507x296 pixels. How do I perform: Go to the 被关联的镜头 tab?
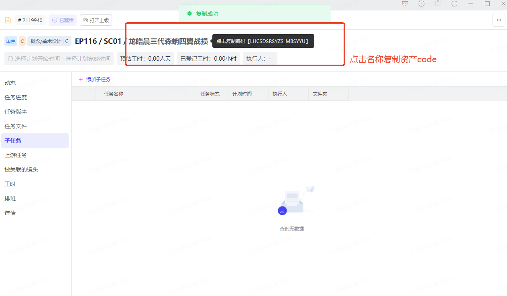(x=21, y=169)
